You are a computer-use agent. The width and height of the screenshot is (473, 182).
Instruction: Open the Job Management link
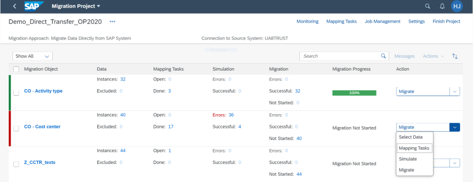382,21
